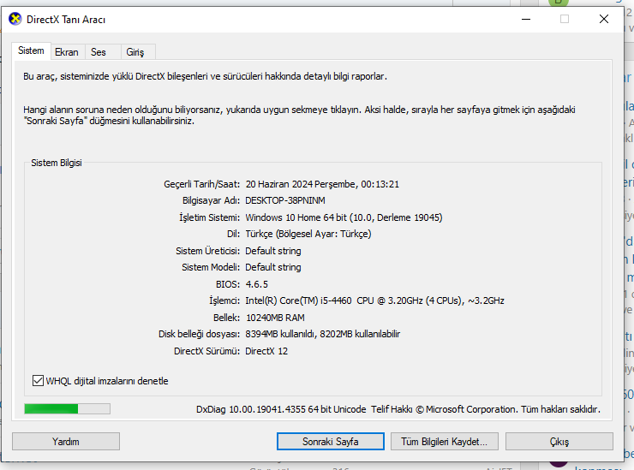Click the DirectX Tanı Aracı title icon
This screenshot has width=634, height=470.
point(15,19)
